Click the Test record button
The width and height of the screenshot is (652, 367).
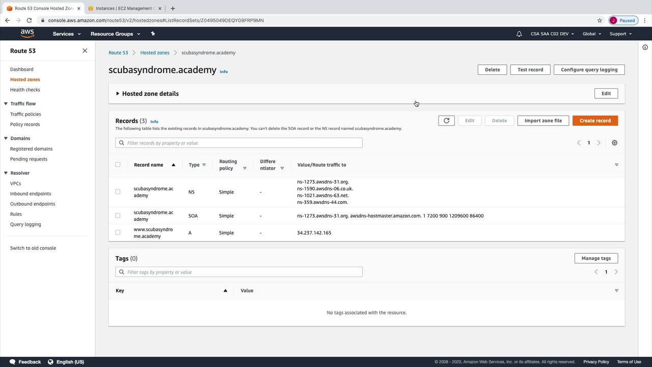click(530, 70)
